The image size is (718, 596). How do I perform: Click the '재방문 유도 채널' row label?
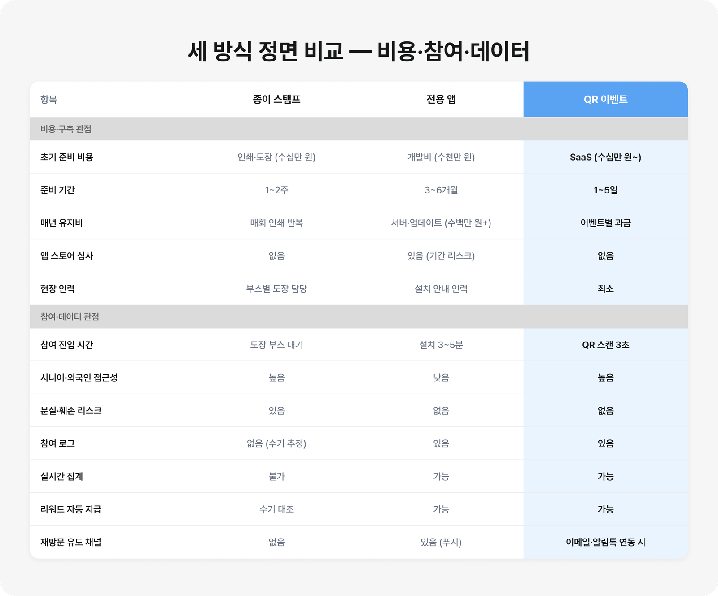point(71,542)
